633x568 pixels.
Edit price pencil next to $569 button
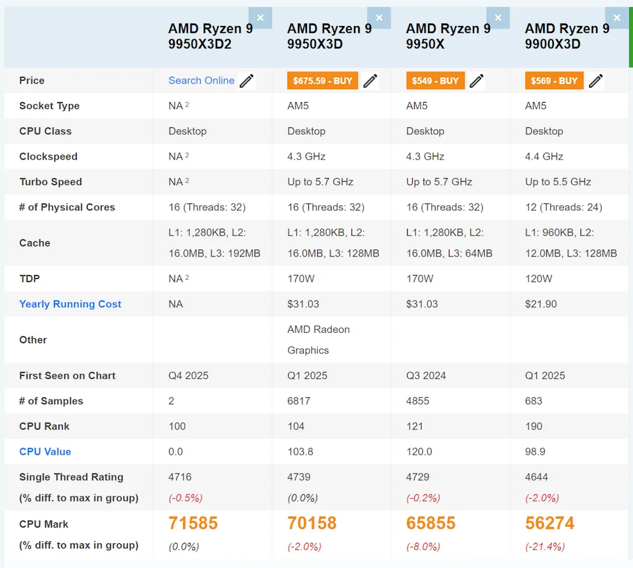596,81
